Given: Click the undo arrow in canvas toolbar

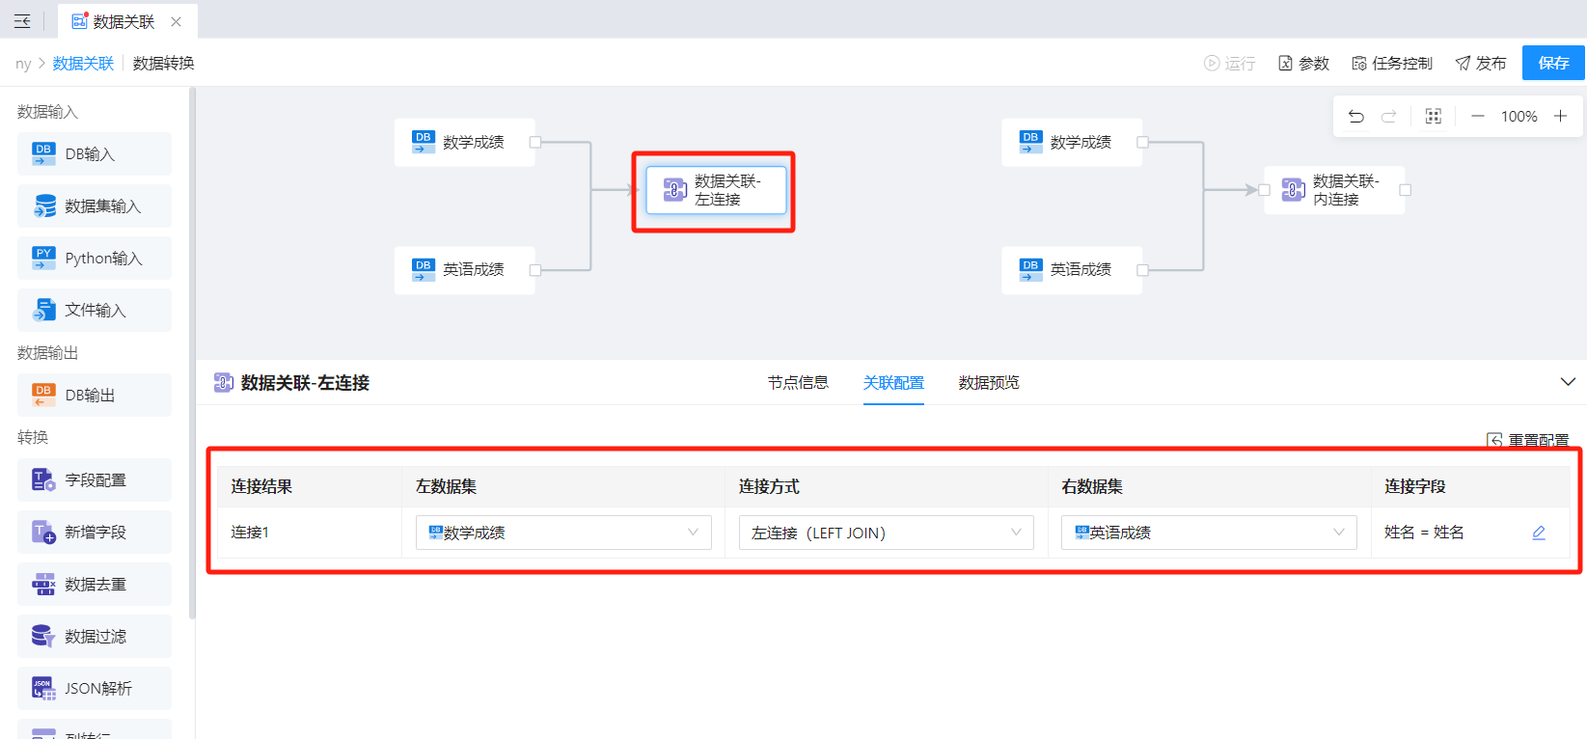Looking at the screenshot, I should point(1355,117).
